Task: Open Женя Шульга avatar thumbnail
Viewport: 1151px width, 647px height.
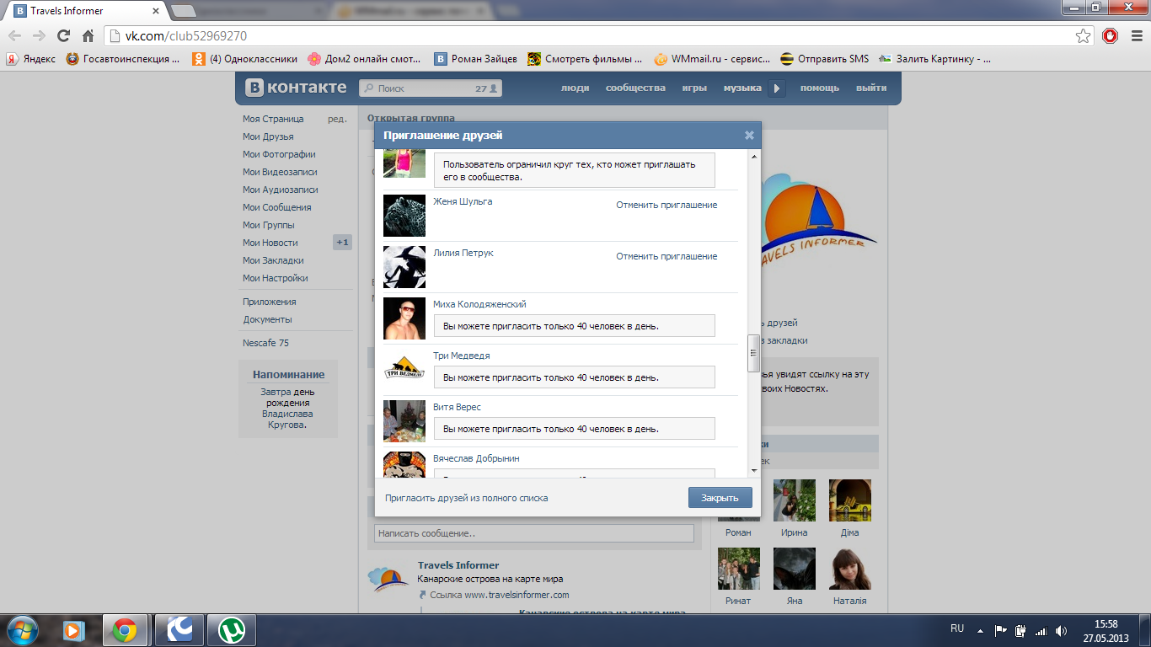Action: [x=404, y=216]
